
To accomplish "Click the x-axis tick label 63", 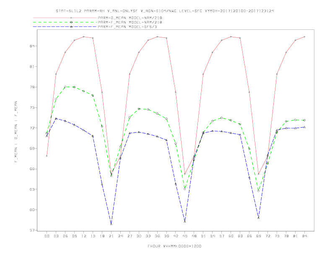I will (240, 236).
